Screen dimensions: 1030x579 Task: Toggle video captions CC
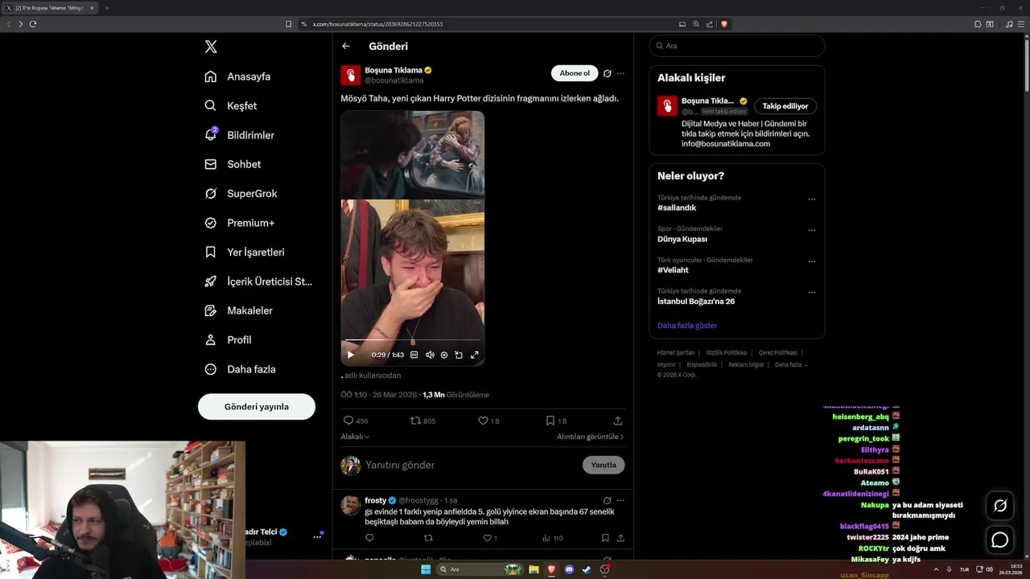pos(414,355)
